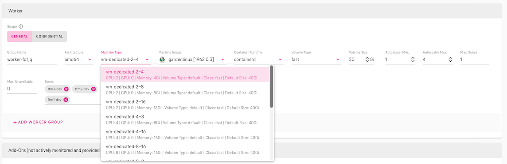The width and height of the screenshot is (507, 164).
Task: Collapse the Machine Type dropdown arrow
Action: 147,60
